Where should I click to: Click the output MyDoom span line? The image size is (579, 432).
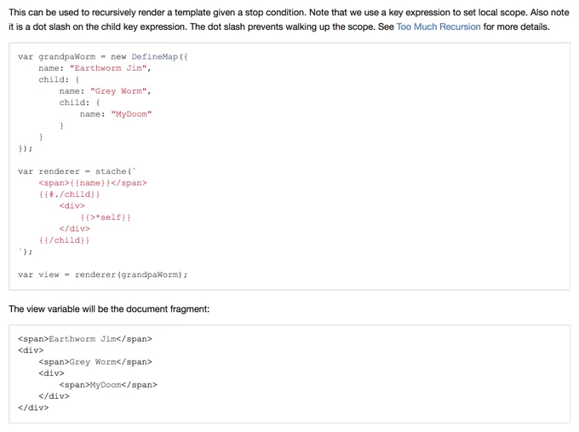click(x=108, y=384)
